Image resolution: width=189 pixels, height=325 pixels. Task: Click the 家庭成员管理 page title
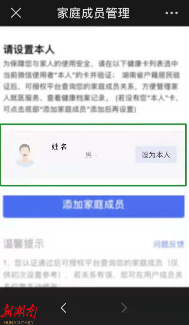click(93, 13)
